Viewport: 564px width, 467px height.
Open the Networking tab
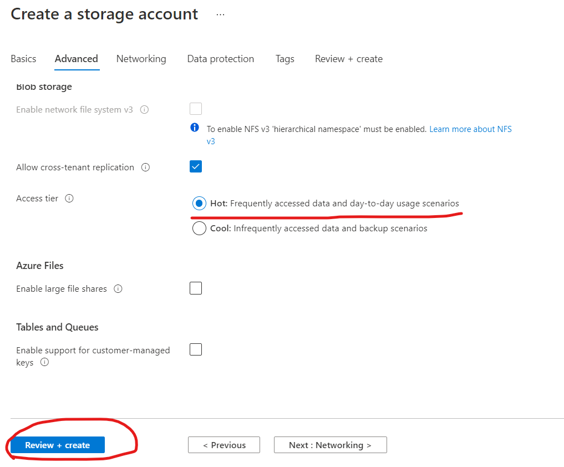pos(141,59)
